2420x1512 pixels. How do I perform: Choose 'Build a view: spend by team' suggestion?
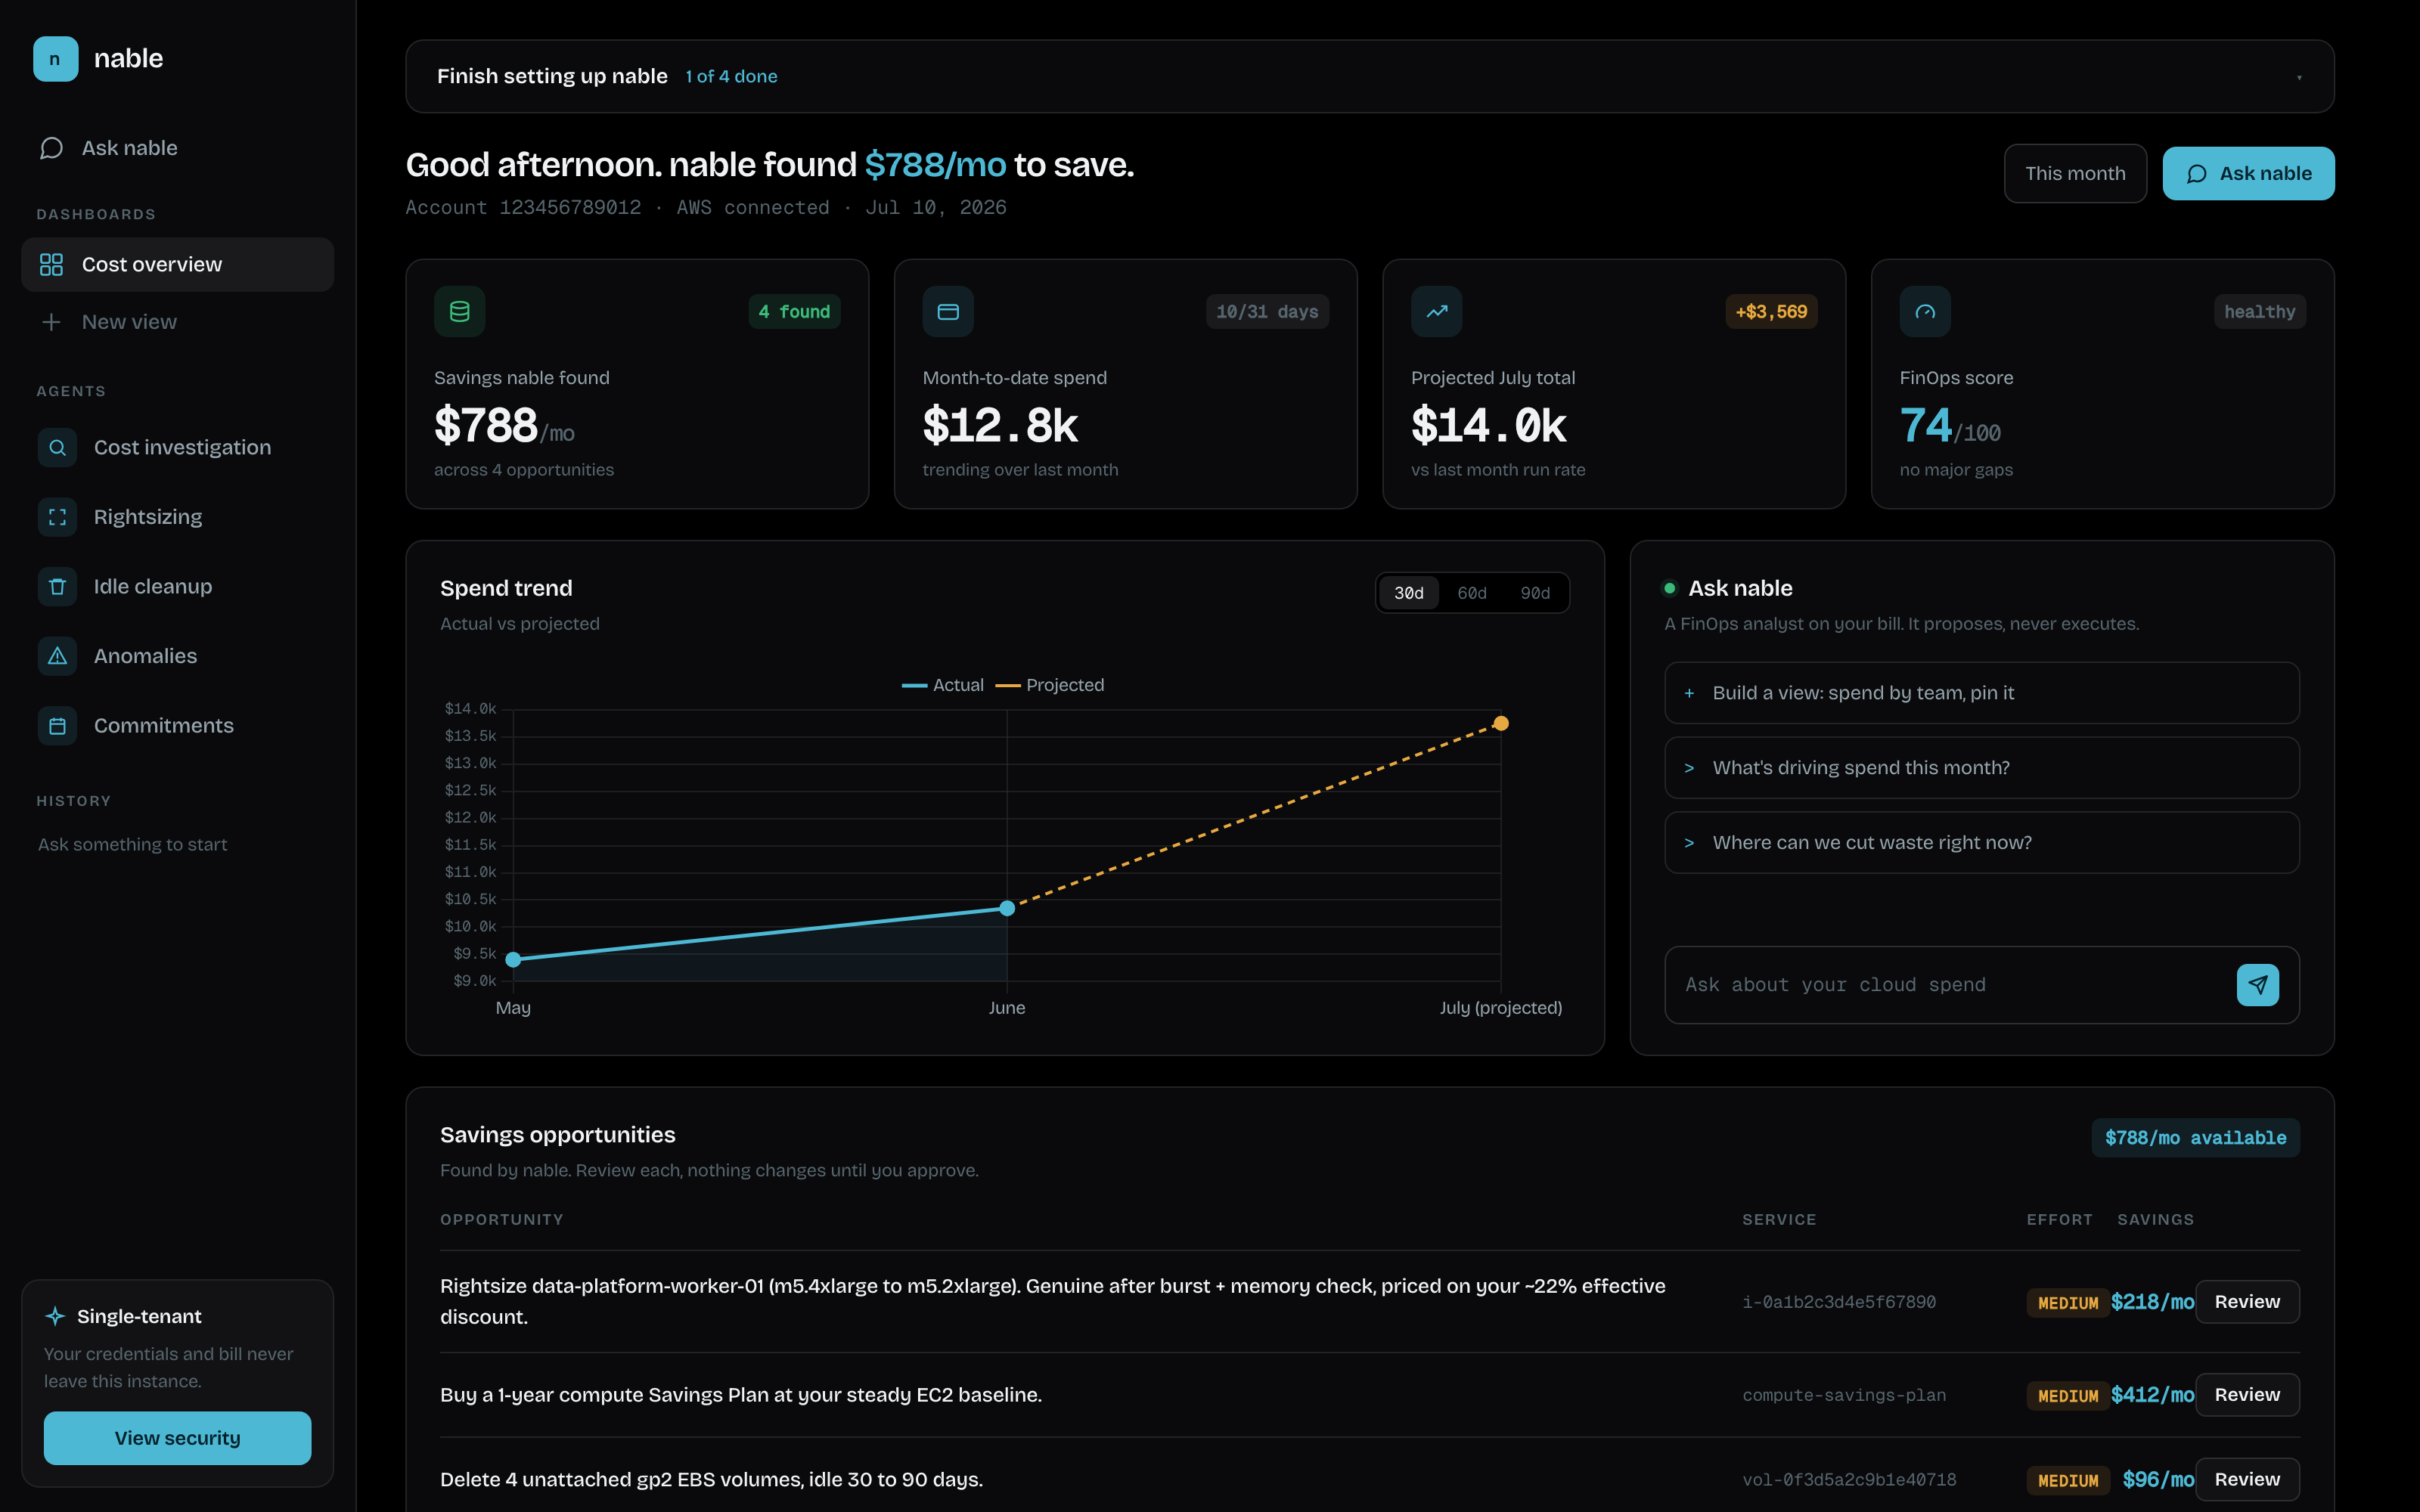[x=1981, y=693]
